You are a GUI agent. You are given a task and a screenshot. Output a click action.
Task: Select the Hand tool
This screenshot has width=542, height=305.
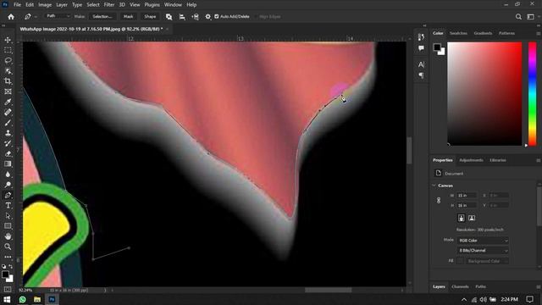[8, 236]
